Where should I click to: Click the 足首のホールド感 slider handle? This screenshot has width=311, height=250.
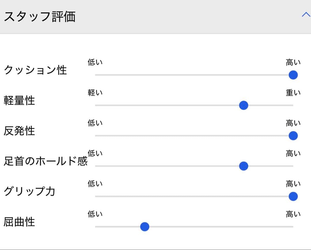[x=244, y=166]
